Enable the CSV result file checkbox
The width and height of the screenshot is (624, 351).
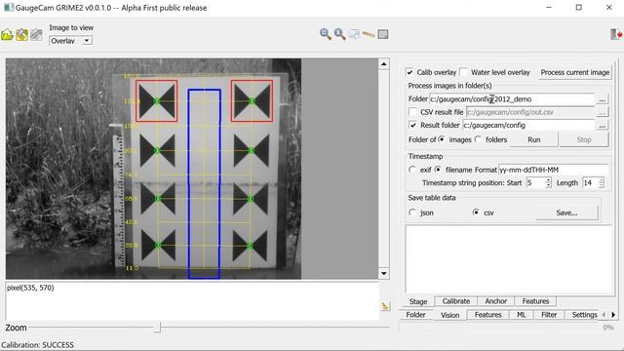413,112
